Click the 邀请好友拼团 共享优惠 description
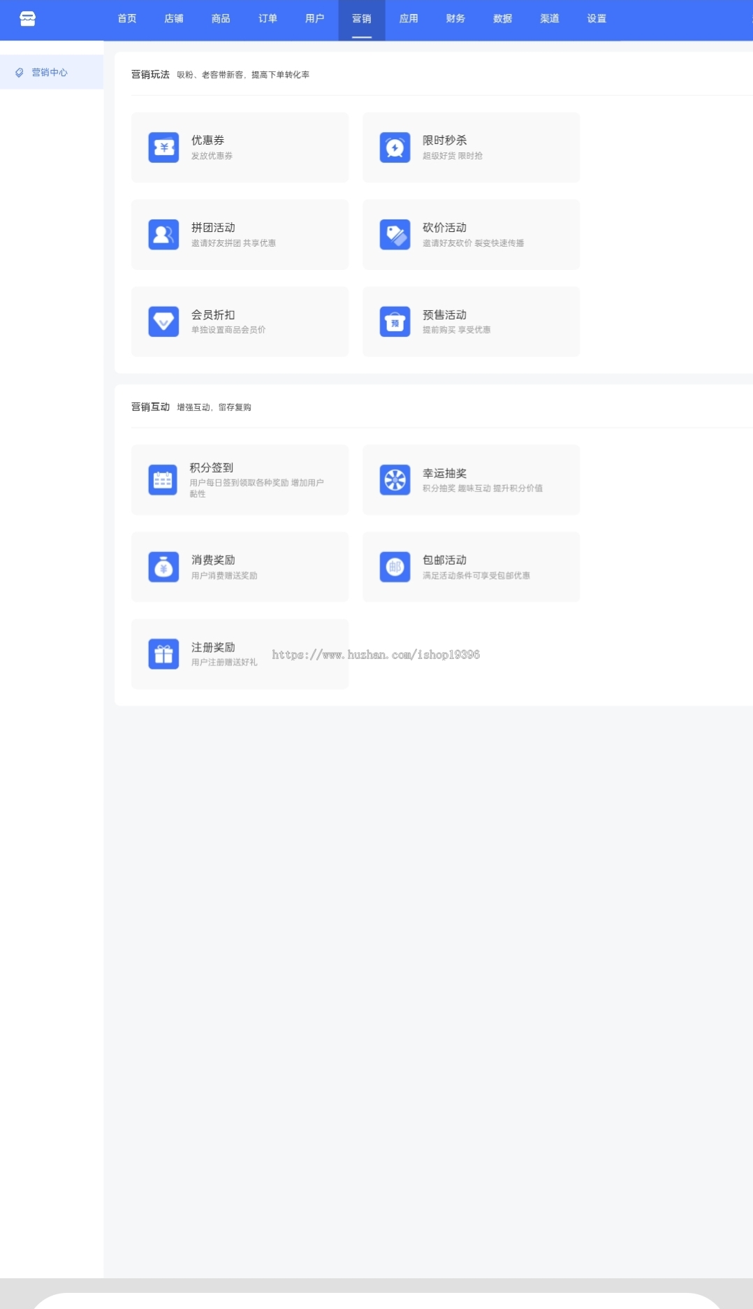The image size is (753, 1309). click(233, 243)
